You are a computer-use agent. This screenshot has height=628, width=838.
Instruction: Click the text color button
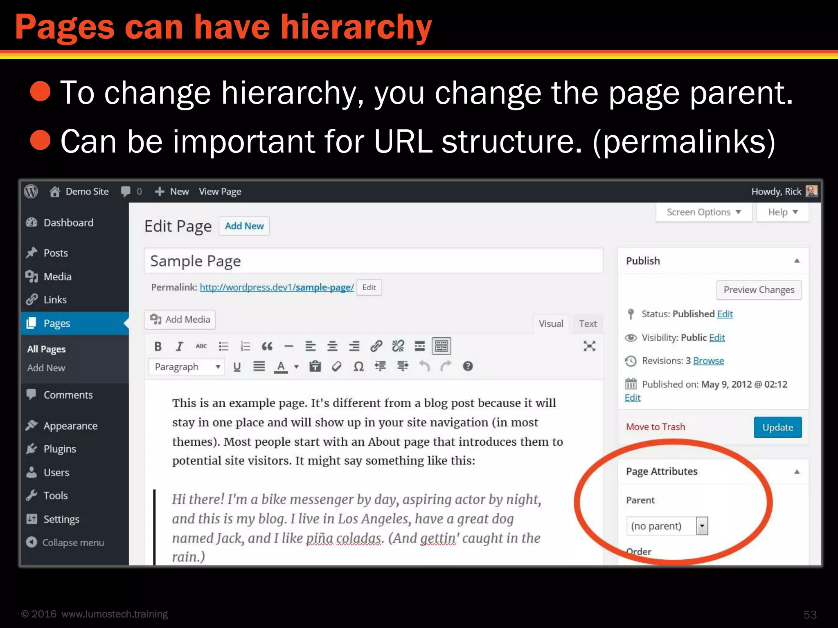click(281, 366)
